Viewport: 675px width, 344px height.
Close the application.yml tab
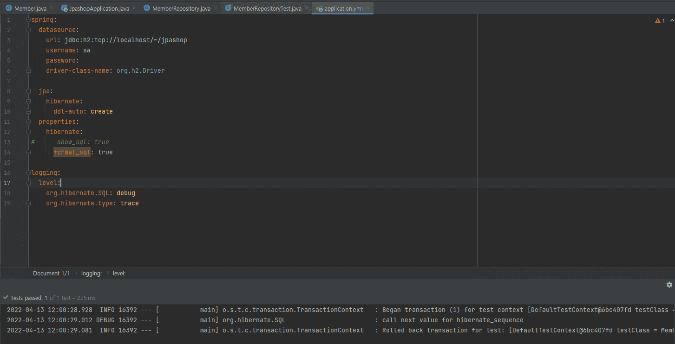click(368, 8)
